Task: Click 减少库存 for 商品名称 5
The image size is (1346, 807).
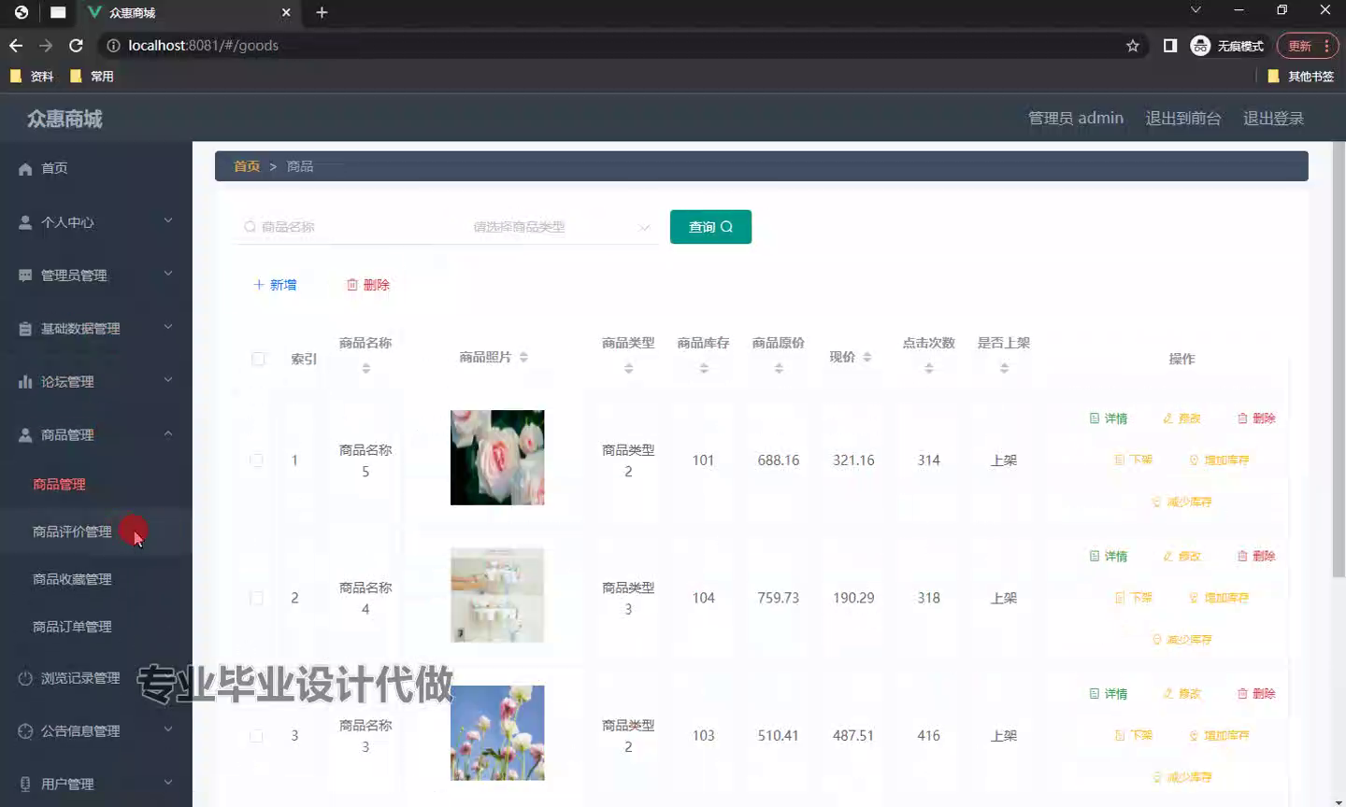Action: (1181, 502)
